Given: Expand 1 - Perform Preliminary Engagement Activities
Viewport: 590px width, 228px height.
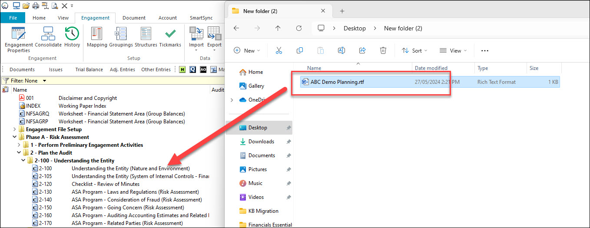Looking at the screenshot, I should (x=19, y=145).
